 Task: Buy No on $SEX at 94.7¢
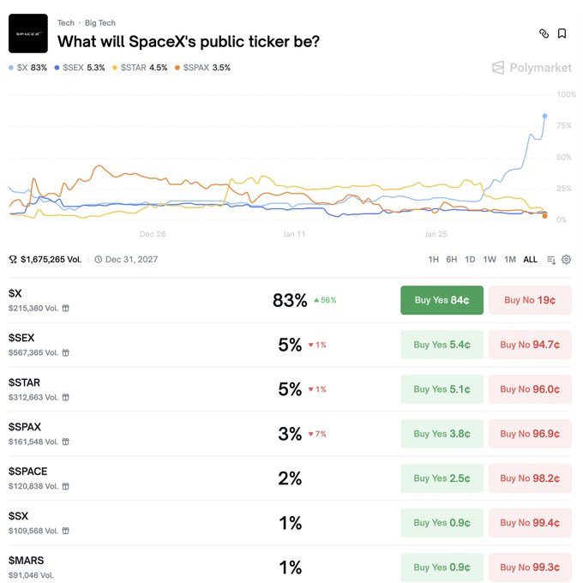pos(530,345)
